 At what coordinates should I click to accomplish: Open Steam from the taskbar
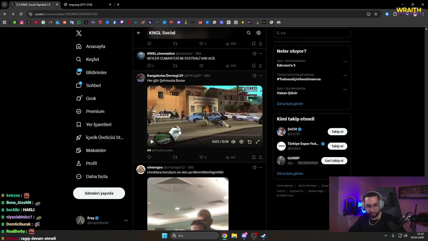click(263, 236)
